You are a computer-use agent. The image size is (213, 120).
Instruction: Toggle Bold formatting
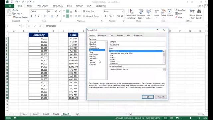click(x=32, y=16)
